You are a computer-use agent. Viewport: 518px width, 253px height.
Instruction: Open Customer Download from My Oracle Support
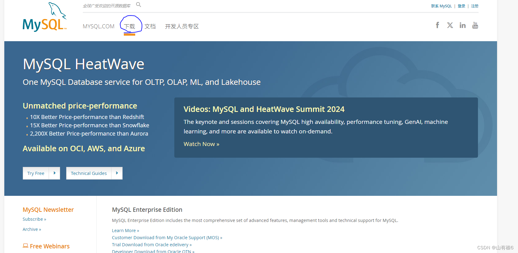(167, 238)
